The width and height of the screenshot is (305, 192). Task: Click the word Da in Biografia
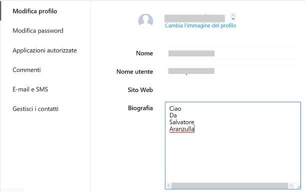click(173, 115)
